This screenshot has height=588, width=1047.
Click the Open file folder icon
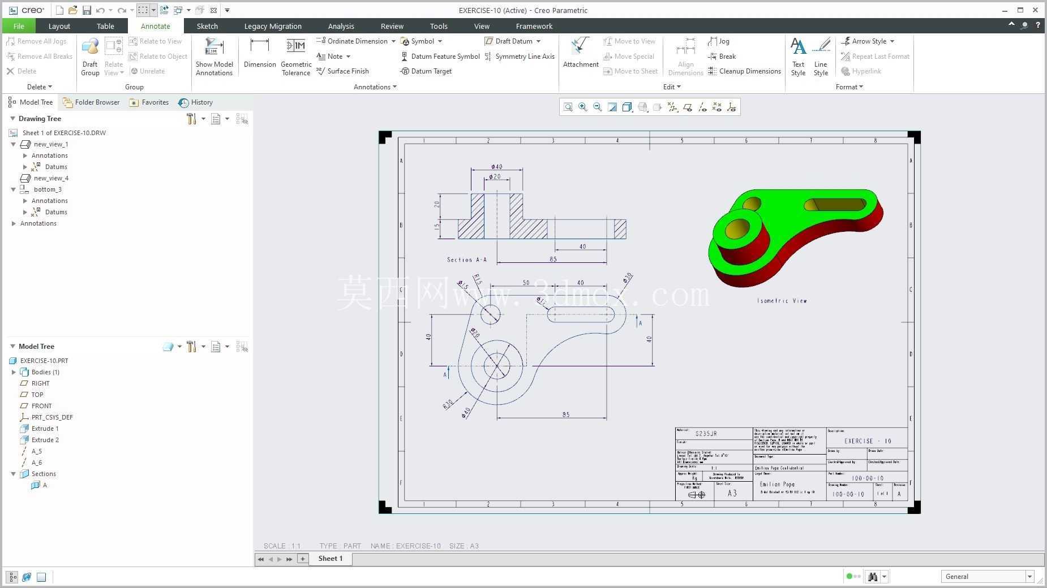click(72, 10)
